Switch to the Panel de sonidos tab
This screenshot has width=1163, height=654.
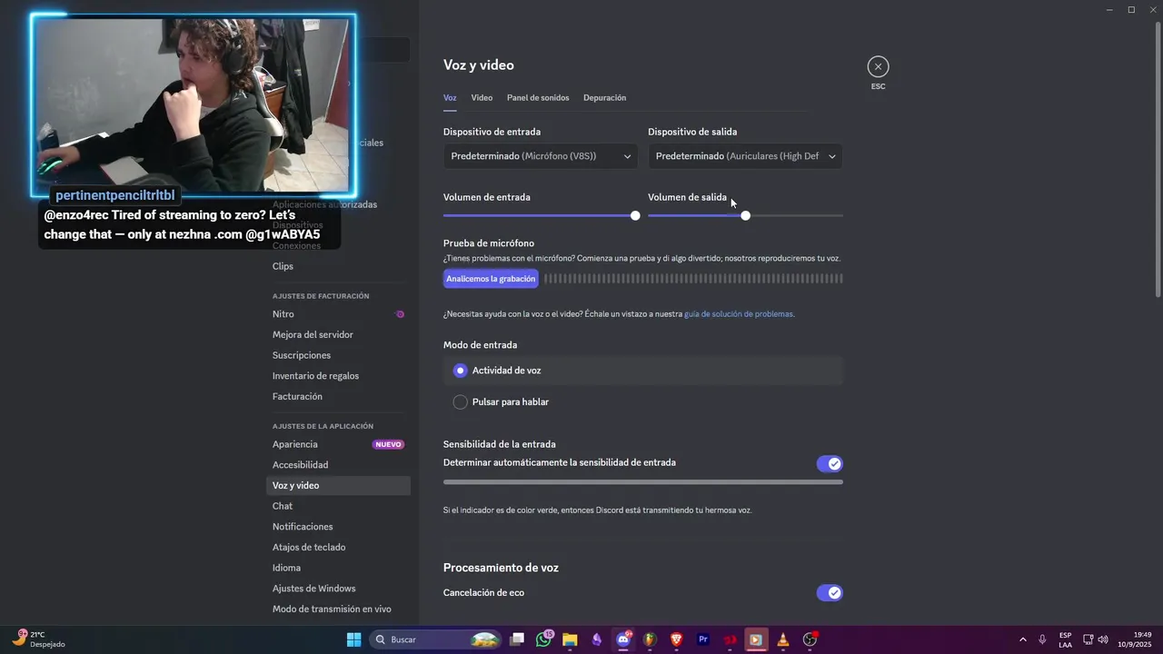pyautogui.click(x=538, y=98)
